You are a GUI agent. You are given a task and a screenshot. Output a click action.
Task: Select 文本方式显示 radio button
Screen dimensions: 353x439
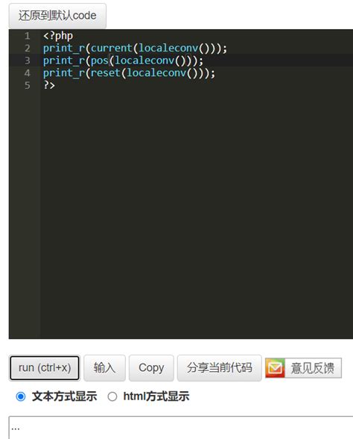[21, 396]
